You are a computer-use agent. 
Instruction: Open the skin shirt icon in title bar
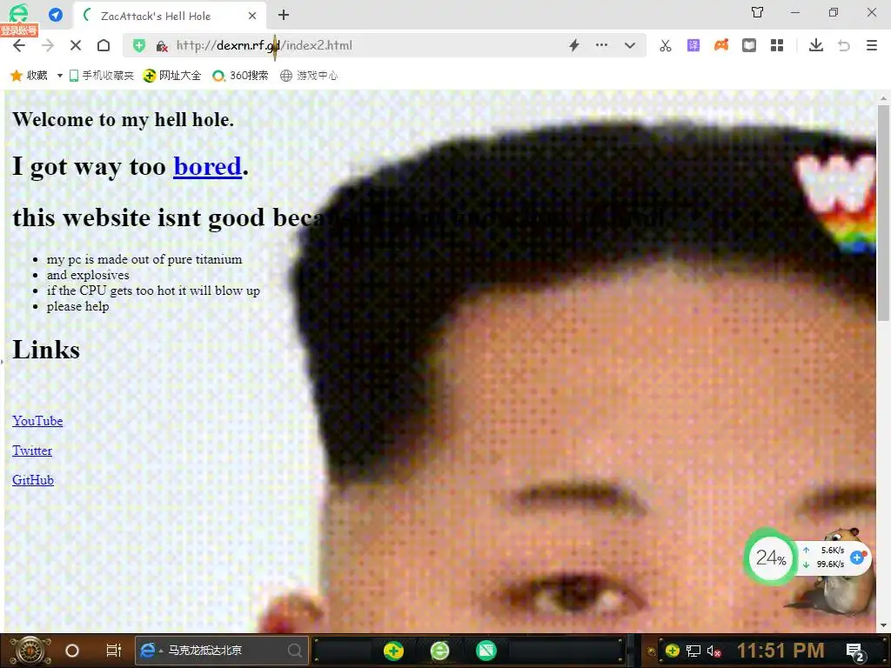[758, 12]
